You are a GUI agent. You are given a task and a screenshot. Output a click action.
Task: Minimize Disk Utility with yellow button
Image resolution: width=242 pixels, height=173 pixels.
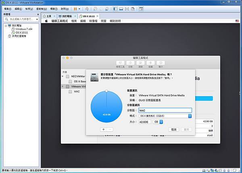(x=67, y=58)
